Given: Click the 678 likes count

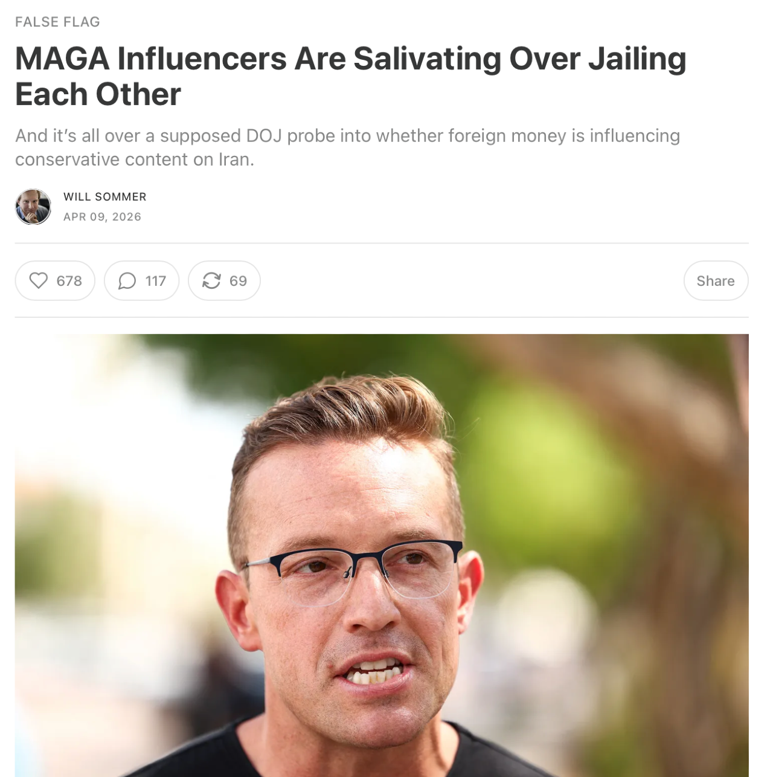Looking at the screenshot, I should click(x=69, y=281).
